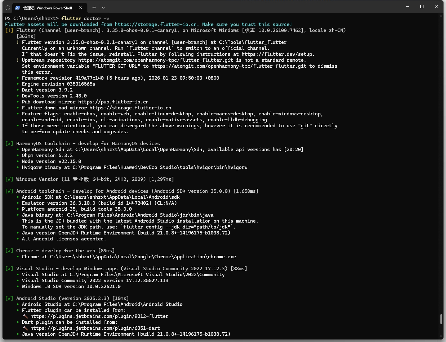
Task: Click 'DevTools version 2.48.0' line
Action: pos(54,96)
